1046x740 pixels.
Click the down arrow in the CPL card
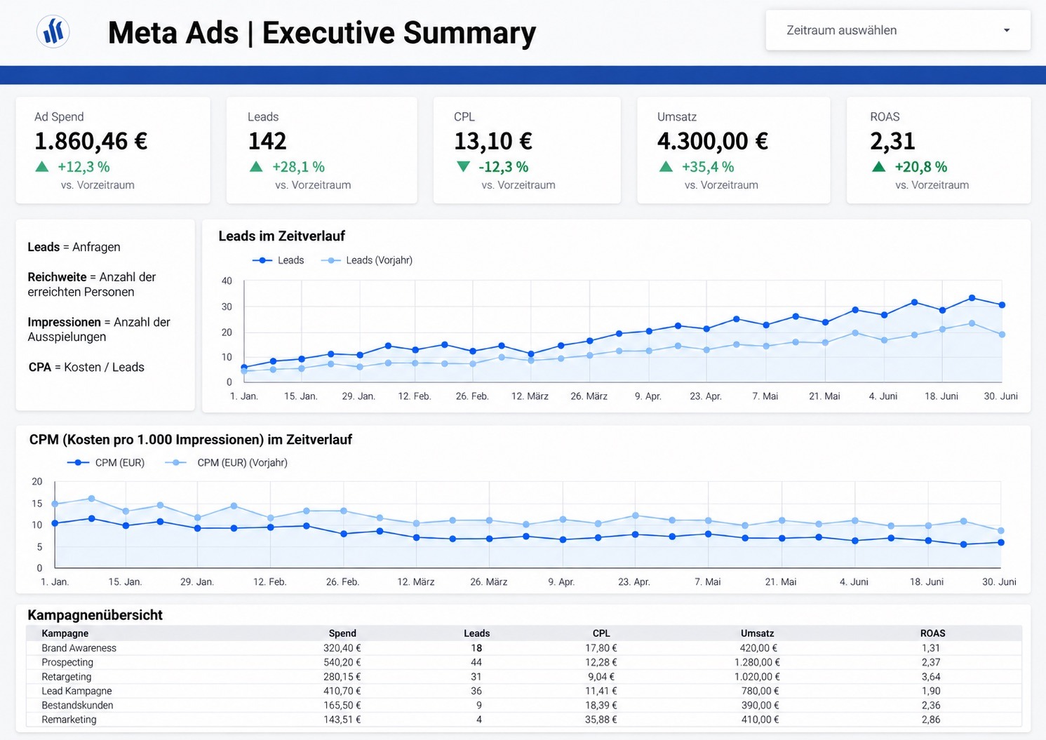[463, 167]
